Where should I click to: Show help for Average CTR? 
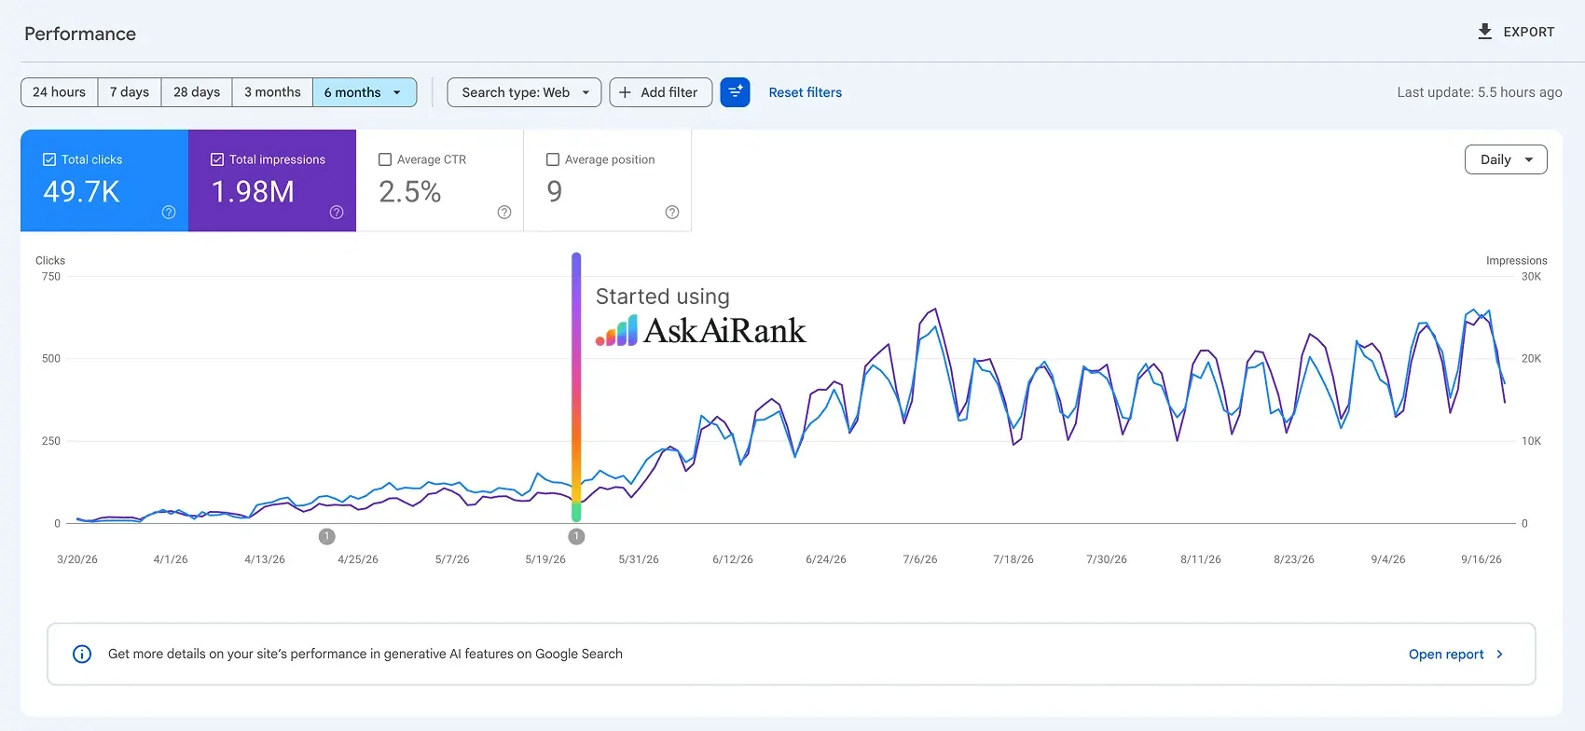[504, 213]
